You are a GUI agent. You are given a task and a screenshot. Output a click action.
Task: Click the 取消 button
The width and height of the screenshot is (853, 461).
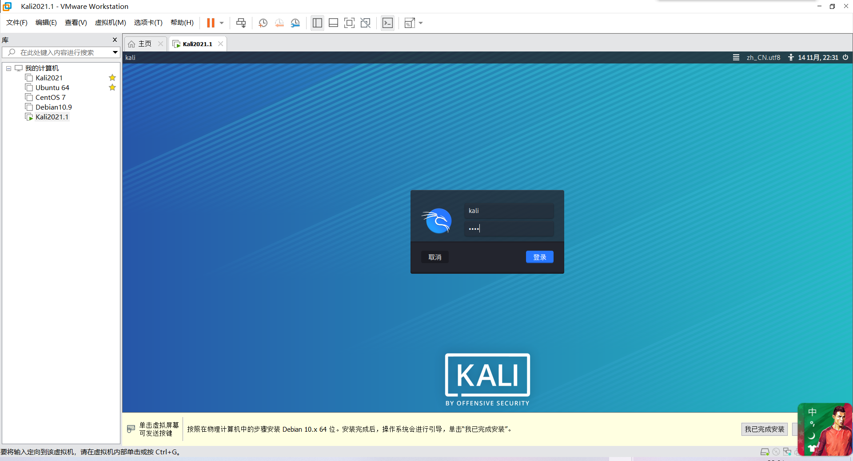tap(435, 257)
